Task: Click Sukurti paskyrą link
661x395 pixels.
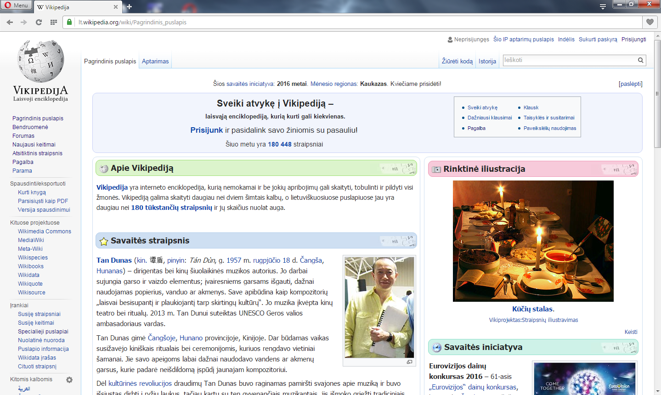Action: click(x=598, y=39)
